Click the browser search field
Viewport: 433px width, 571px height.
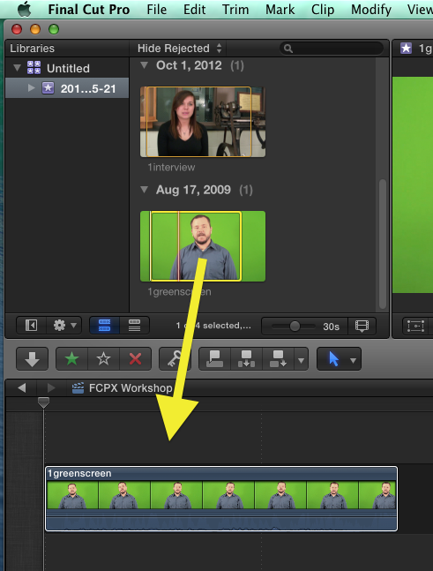click(331, 48)
